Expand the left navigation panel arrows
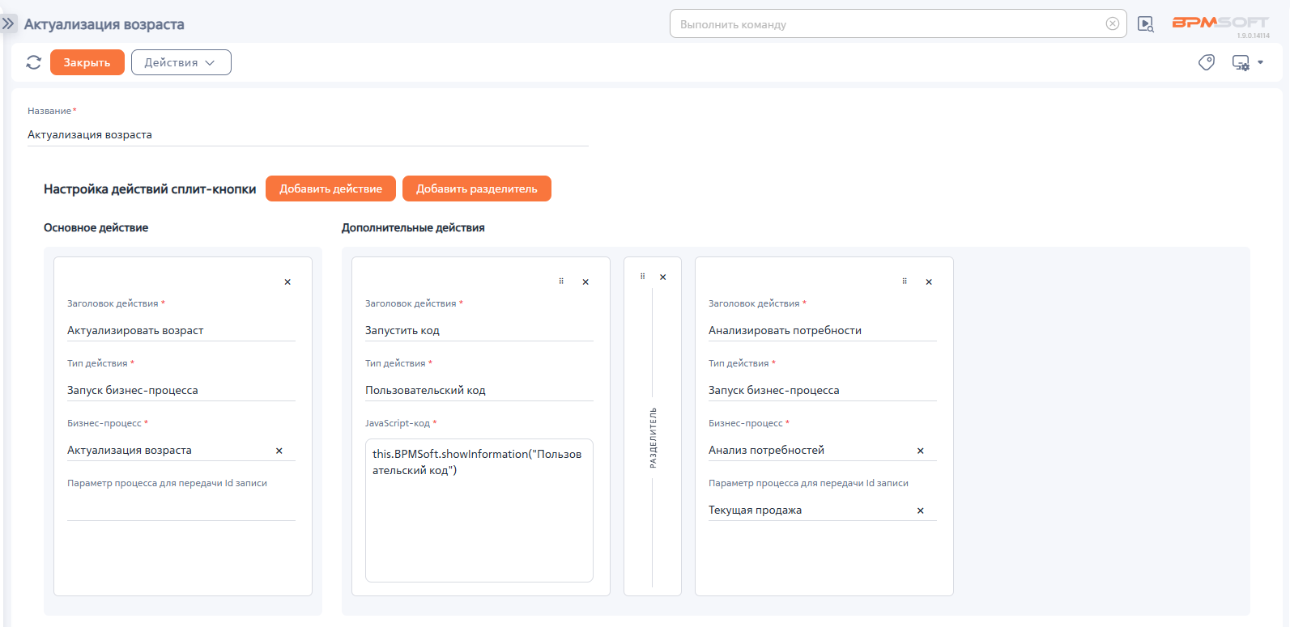The width and height of the screenshot is (1290, 627). (8, 24)
